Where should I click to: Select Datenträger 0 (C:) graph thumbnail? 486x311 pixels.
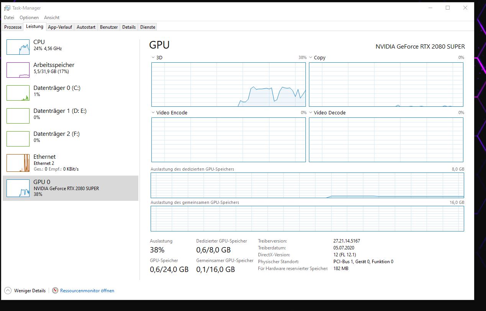18,93
